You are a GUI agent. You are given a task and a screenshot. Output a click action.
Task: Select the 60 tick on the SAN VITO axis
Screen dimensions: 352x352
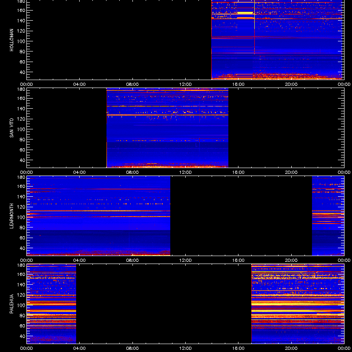click(22, 150)
